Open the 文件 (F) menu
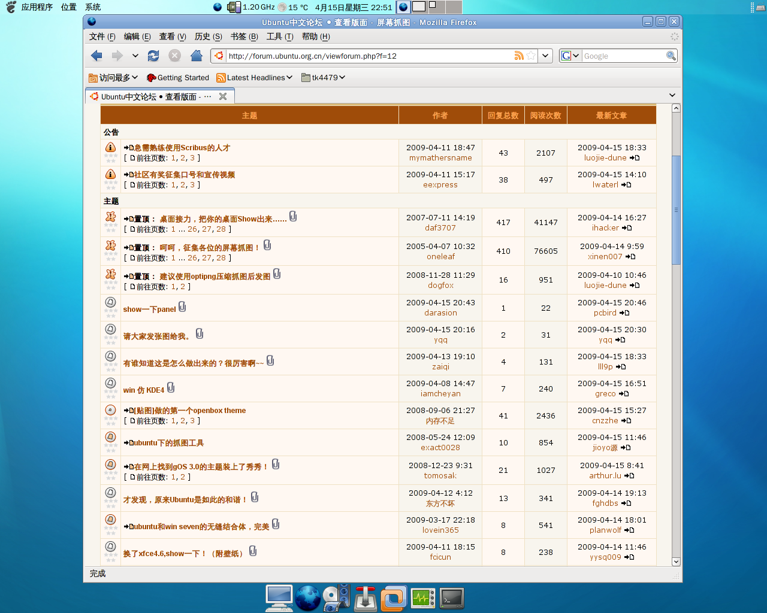Screen dimensions: 767x613 tap(102, 37)
